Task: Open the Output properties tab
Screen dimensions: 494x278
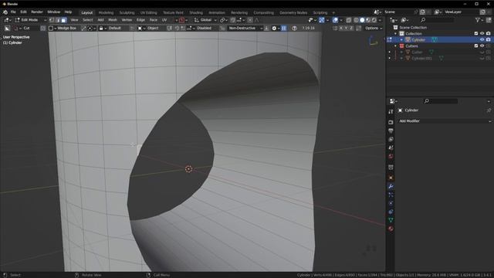Action: [x=391, y=131]
